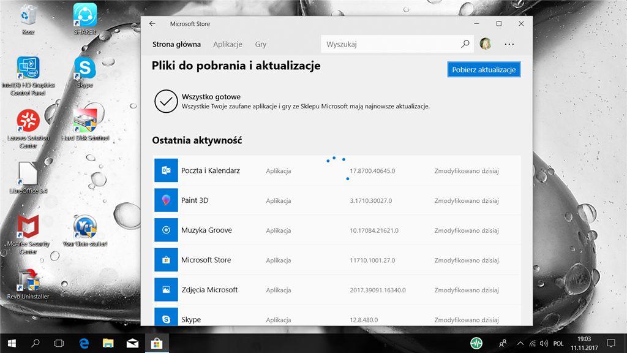627x353 pixels.
Task: Open File Explorer from taskbar
Action: [108, 343]
